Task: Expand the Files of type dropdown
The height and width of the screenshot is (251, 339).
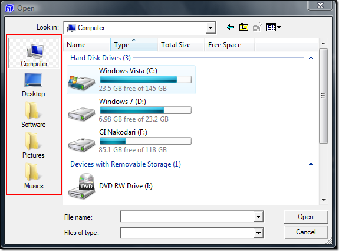Action: [x=258, y=233]
